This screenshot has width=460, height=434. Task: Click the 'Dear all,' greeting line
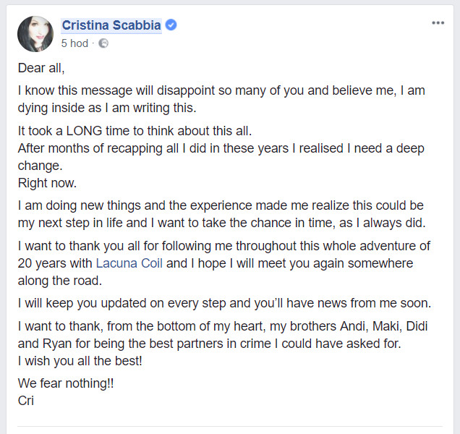[x=41, y=68]
